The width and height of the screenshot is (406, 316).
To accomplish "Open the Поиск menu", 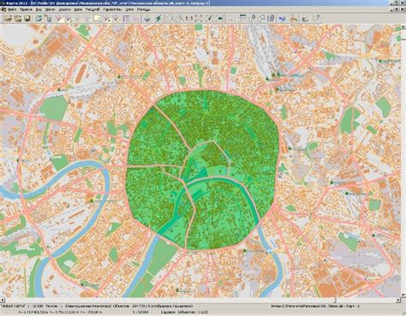I will (50, 9).
